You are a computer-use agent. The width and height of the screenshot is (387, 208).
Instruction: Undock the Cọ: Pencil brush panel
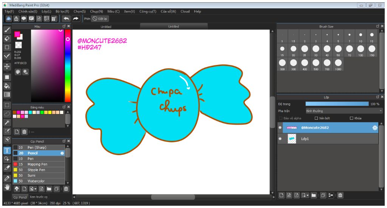click(64, 141)
